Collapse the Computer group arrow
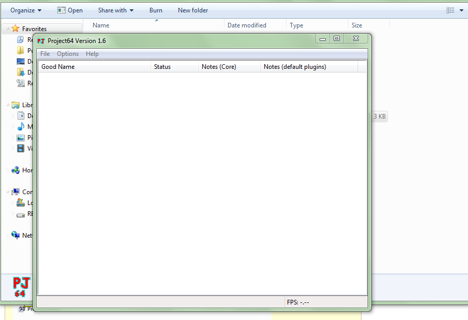Screen dimensions: 468x320 pos(8,192)
